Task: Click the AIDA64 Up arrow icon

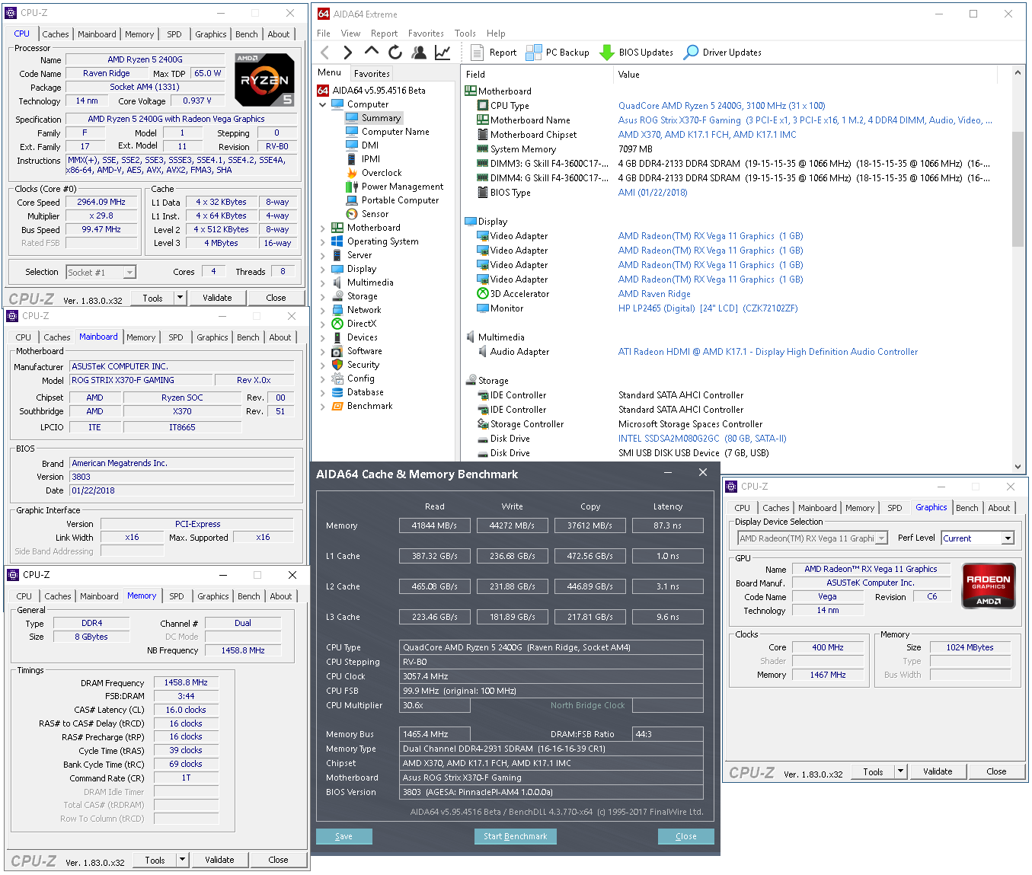Action: coord(372,51)
